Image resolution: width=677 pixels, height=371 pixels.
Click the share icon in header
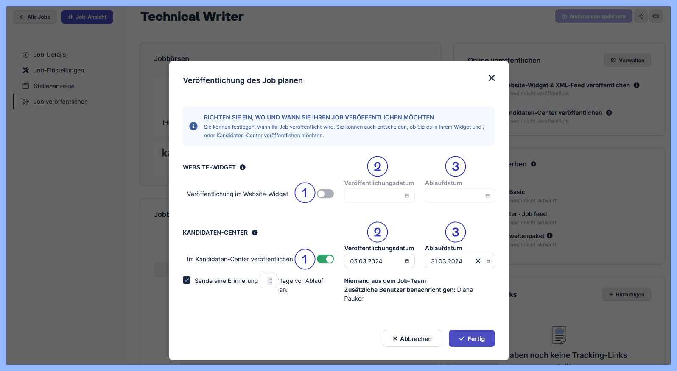point(641,16)
